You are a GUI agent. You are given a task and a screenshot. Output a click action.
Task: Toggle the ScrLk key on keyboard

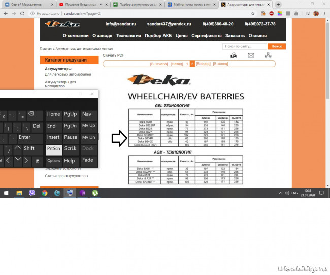pyautogui.click(x=71, y=150)
